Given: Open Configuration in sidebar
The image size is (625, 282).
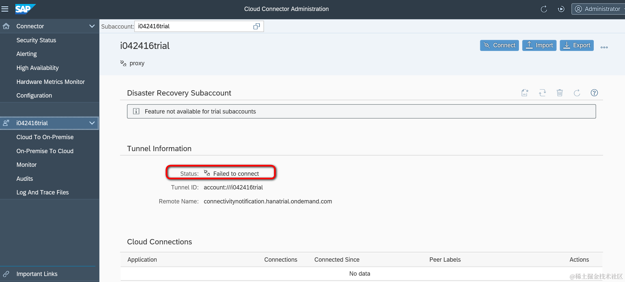Looking at the screenshot, I should point(34,96).
